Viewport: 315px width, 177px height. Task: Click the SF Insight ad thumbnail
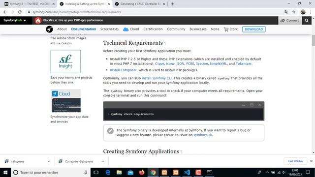coord(65,61)
